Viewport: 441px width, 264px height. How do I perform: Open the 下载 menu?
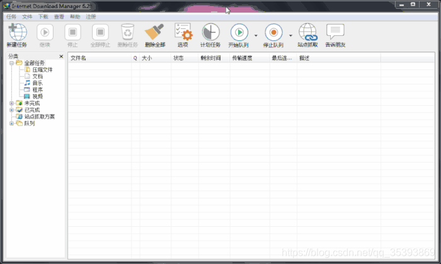coord(43,17)
